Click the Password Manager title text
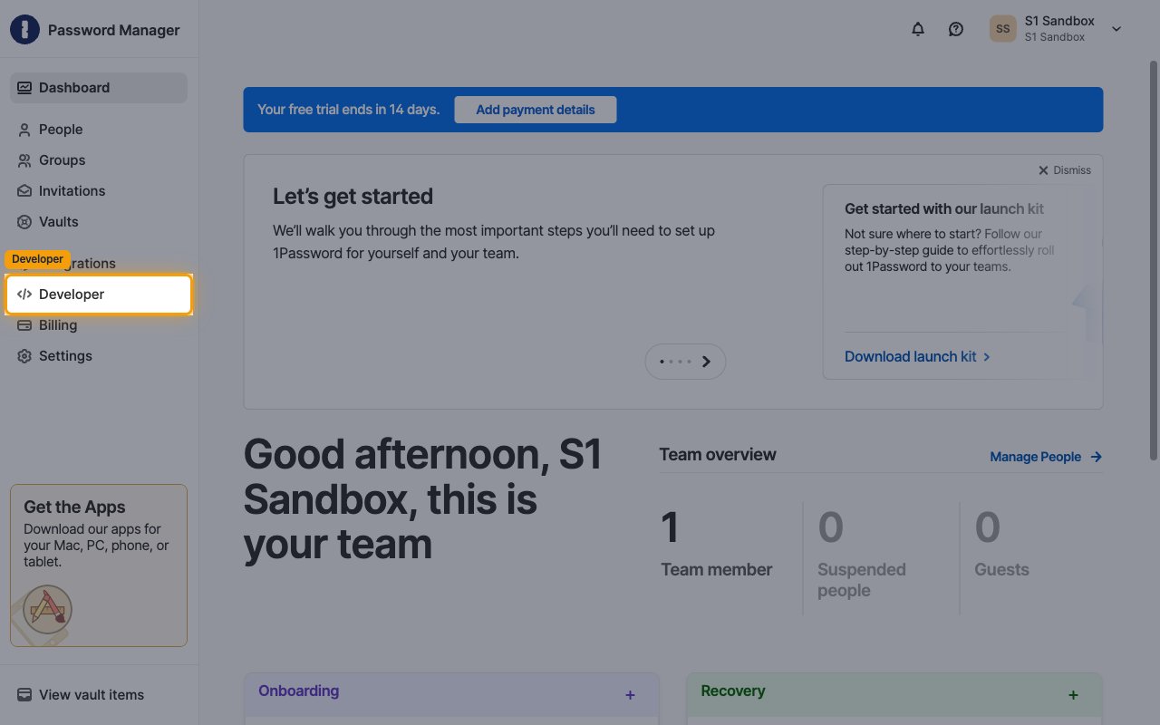Viewport: 1160px width, 725px height. [114, 30]
